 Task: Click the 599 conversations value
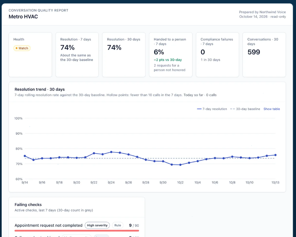tap(254, 52)
